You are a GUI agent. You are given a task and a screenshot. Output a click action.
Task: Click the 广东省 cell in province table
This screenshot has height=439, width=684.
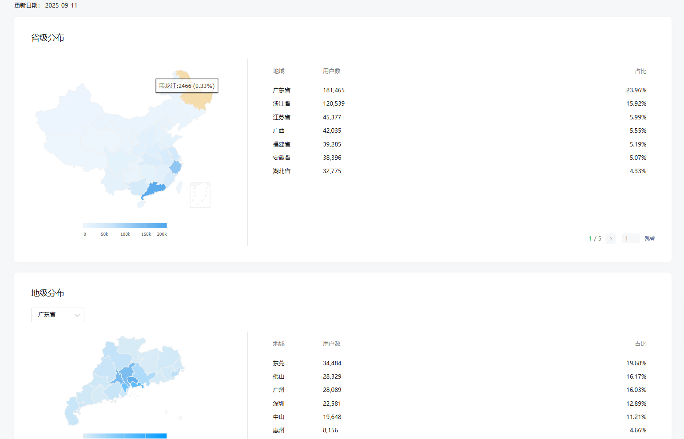click(x=282, y=90)
